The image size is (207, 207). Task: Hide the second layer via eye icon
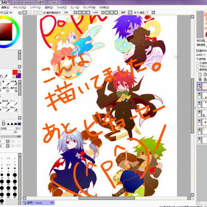pyautogui.click(x=199, y=94)
